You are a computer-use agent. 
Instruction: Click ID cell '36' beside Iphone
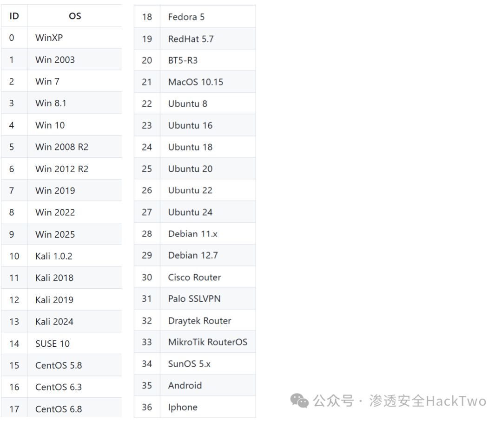pos(147,407)
